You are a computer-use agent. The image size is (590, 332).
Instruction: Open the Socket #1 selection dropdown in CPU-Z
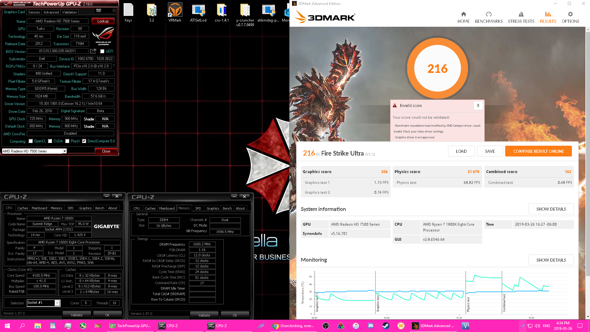click(x=57, y=303)
